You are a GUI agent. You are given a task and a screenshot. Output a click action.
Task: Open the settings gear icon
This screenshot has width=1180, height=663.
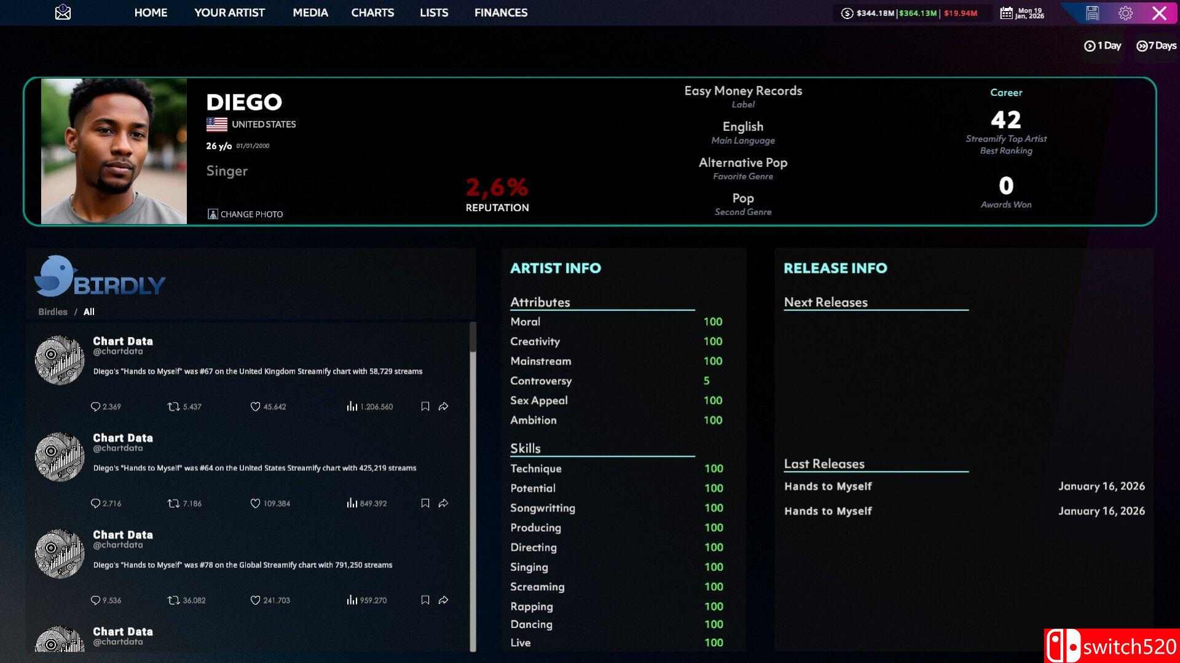[1125, 13]
